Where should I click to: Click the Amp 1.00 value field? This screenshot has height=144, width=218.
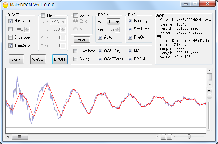click(x=55, y=38)
